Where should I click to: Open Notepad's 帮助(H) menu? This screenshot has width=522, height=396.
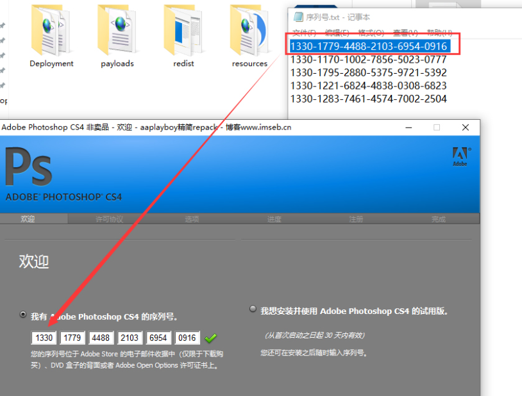click(x=439, y=33)
